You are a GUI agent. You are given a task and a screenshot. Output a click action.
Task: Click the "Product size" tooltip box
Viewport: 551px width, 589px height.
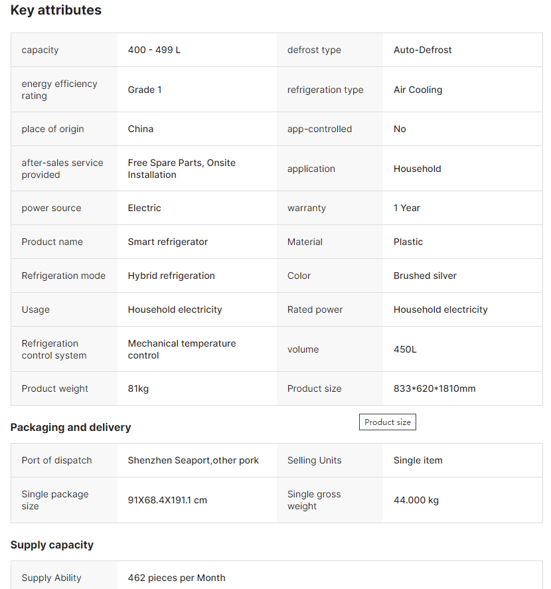388,422
